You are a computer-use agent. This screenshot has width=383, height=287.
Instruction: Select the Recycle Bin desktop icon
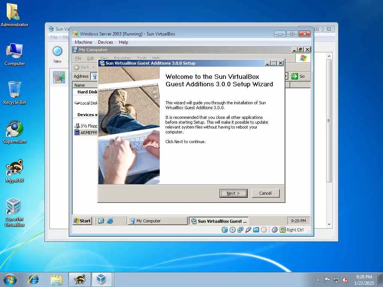click(15, 93)
